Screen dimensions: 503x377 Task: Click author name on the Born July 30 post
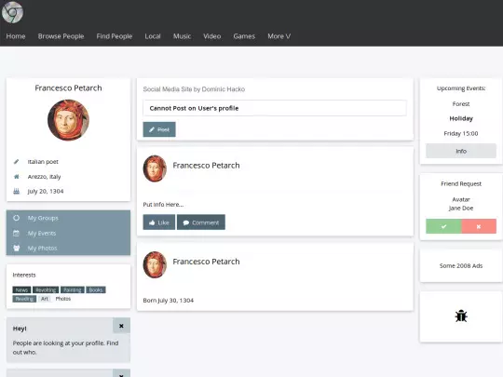206,262
